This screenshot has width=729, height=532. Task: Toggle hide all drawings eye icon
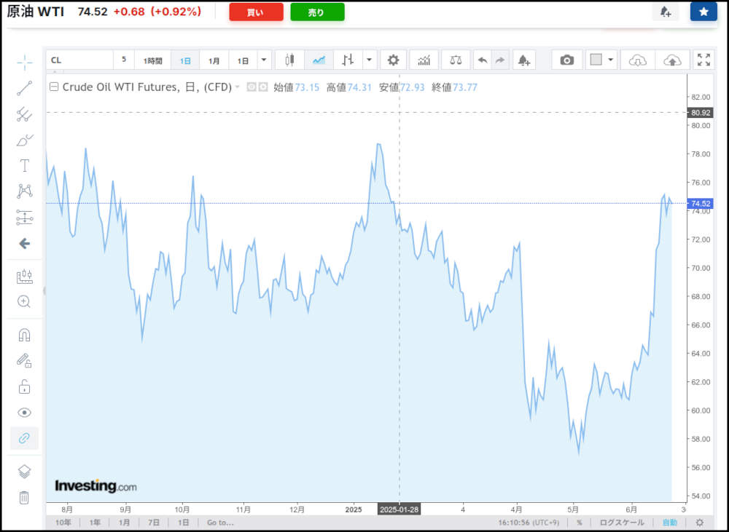(x=24, y=413)
